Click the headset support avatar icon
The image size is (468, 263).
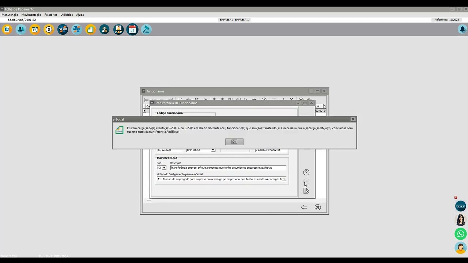[461, 248]
